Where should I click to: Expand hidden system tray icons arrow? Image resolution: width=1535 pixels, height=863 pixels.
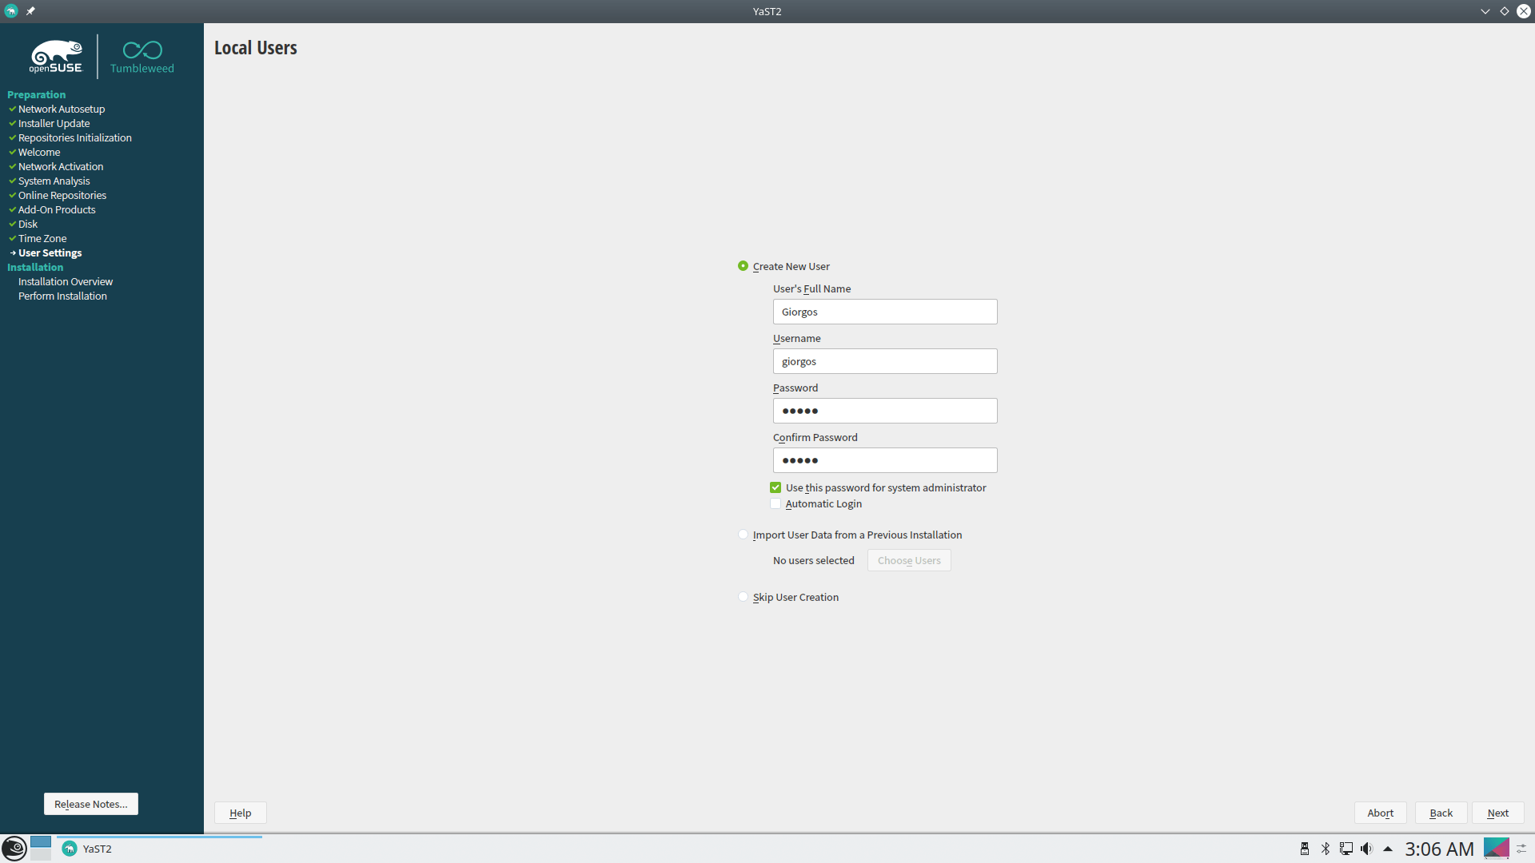1388,849
